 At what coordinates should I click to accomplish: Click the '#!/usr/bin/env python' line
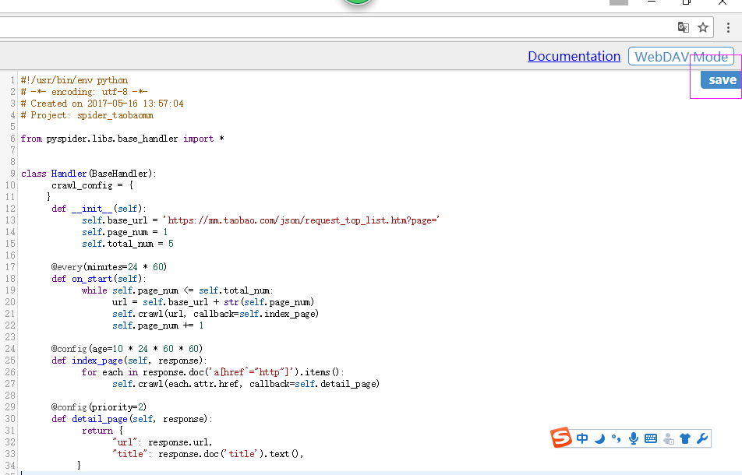[74, 80]
